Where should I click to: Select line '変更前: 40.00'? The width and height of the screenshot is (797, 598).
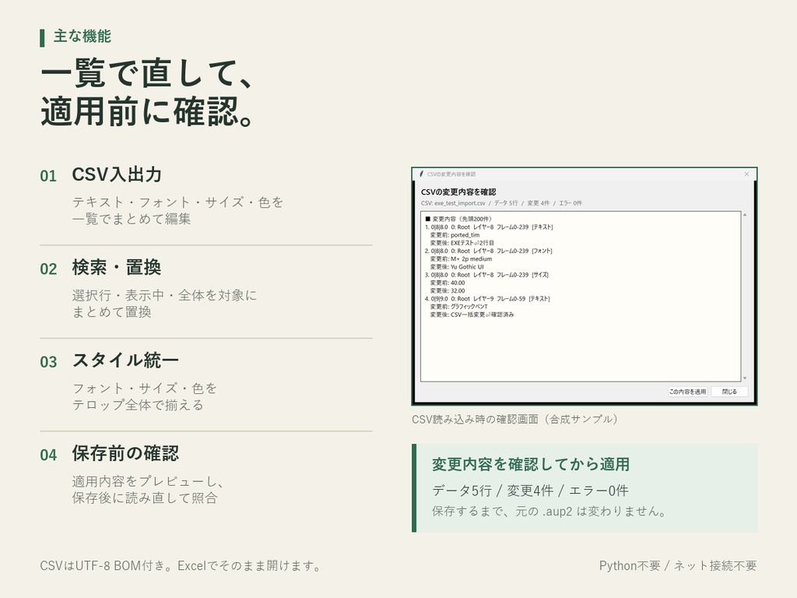pyautogui.click(x=448, y=283)
